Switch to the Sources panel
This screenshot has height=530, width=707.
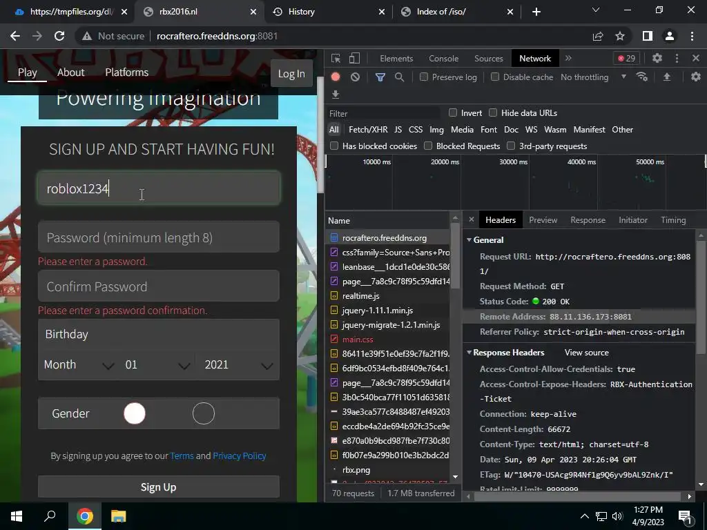coord(489,59)
